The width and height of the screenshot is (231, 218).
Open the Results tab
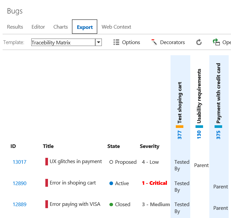pyautogui.click(x=15, y=27)
